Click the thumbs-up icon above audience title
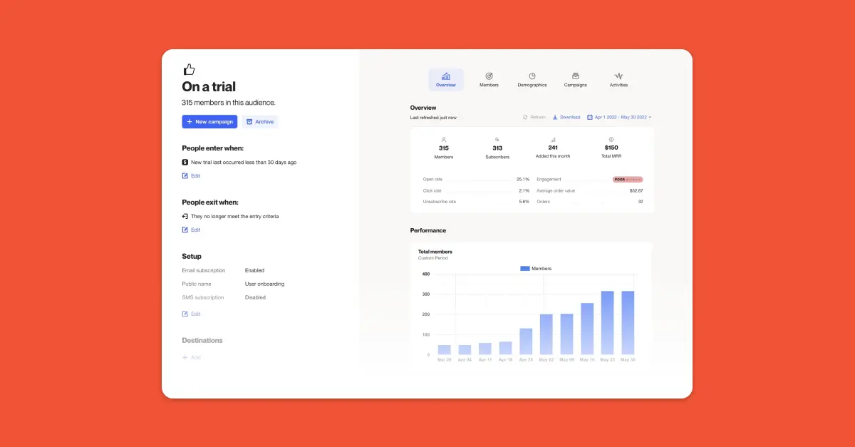The width and height of the screenshot is (855, 447). click(x=189, y=68)
